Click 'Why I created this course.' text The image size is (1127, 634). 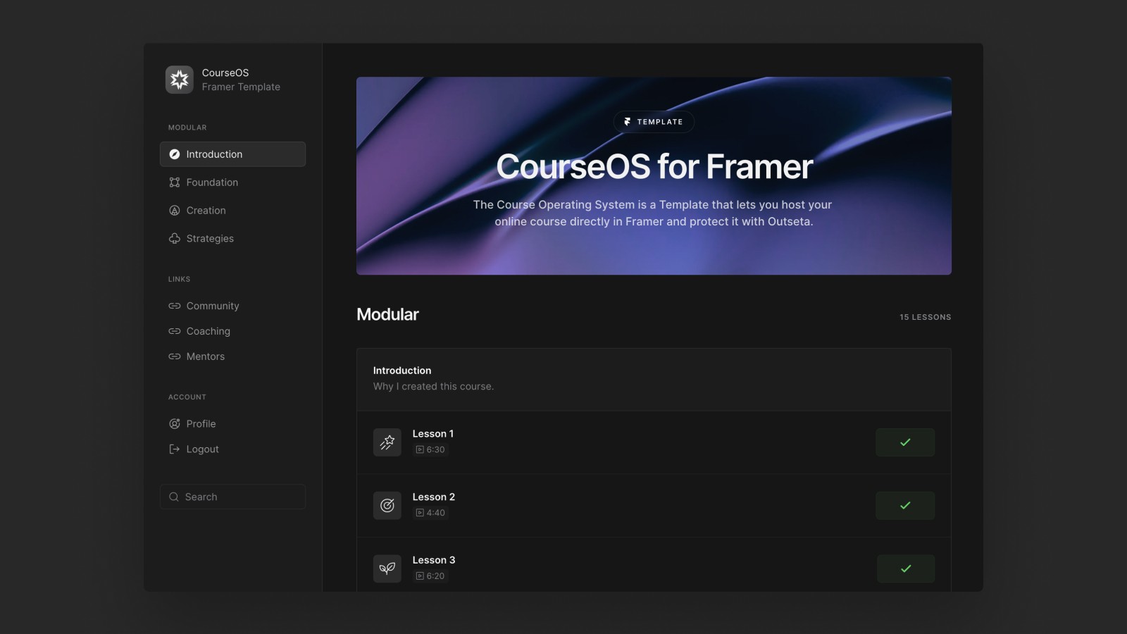point(433,387)
